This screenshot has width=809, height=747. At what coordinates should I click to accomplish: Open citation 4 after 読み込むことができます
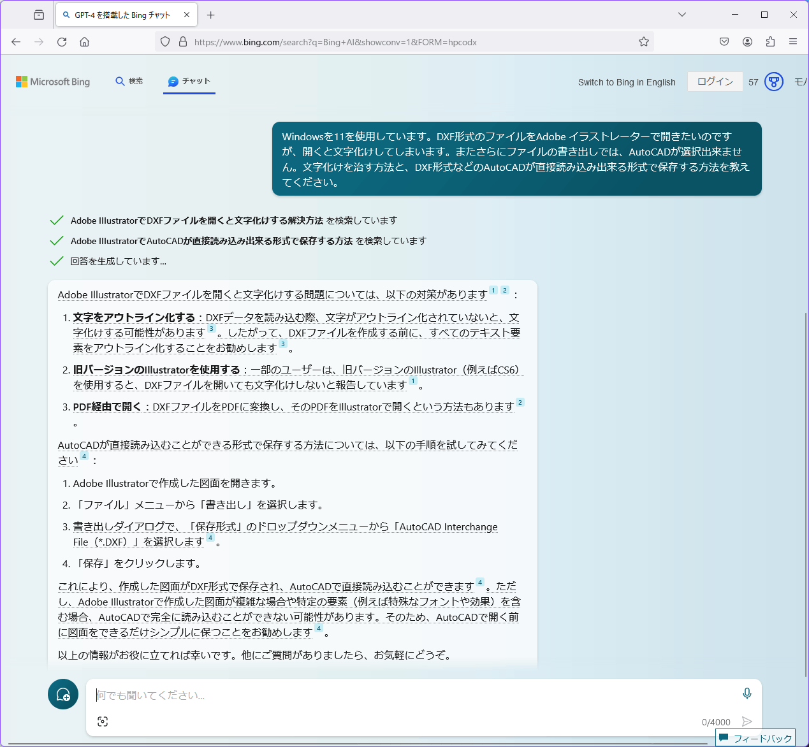click(480, 583)
